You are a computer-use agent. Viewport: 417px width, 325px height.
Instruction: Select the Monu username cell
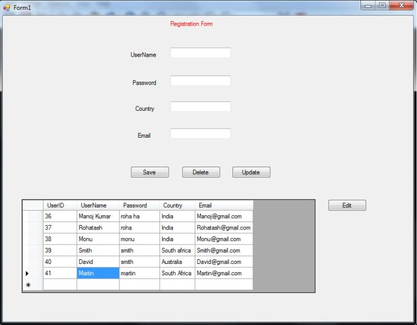[x=98, y=239]
